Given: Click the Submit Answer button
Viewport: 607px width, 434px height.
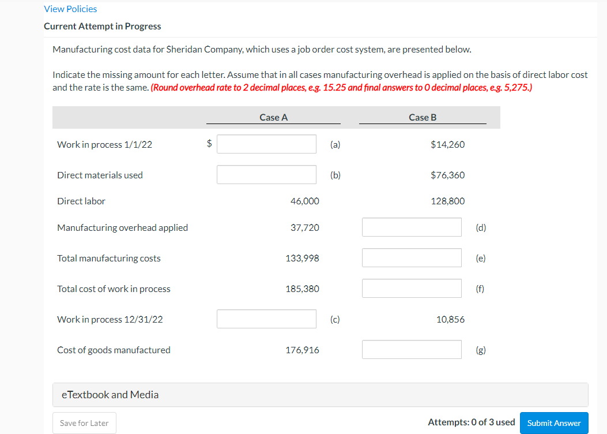Looking at the screenshot, I should 553,423.
